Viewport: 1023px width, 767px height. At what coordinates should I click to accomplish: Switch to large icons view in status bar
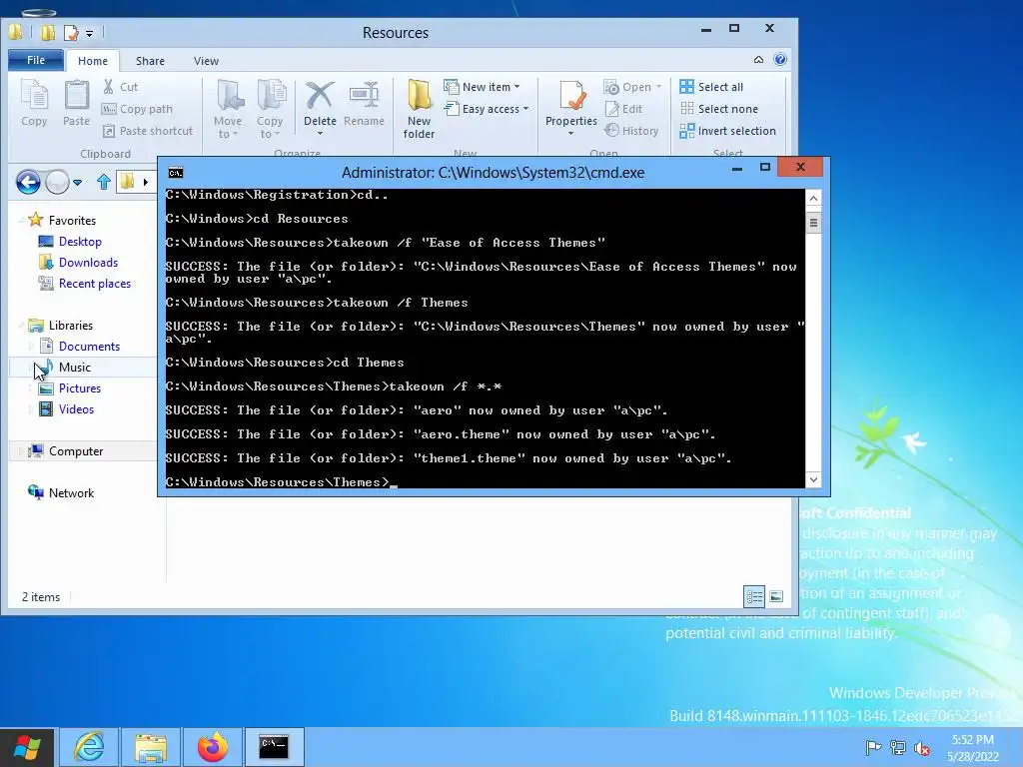click(776, 596)
